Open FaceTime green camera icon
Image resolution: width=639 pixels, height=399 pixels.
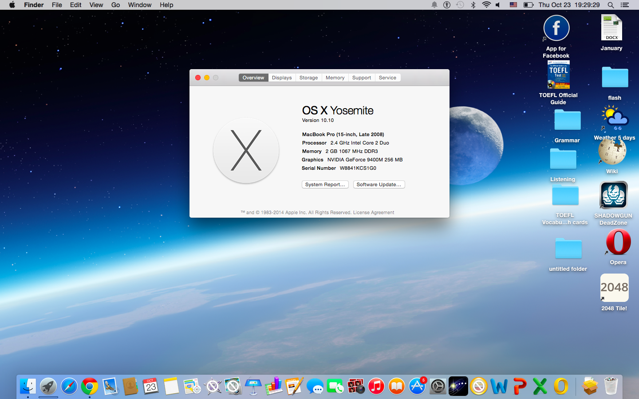pos(335,387)
